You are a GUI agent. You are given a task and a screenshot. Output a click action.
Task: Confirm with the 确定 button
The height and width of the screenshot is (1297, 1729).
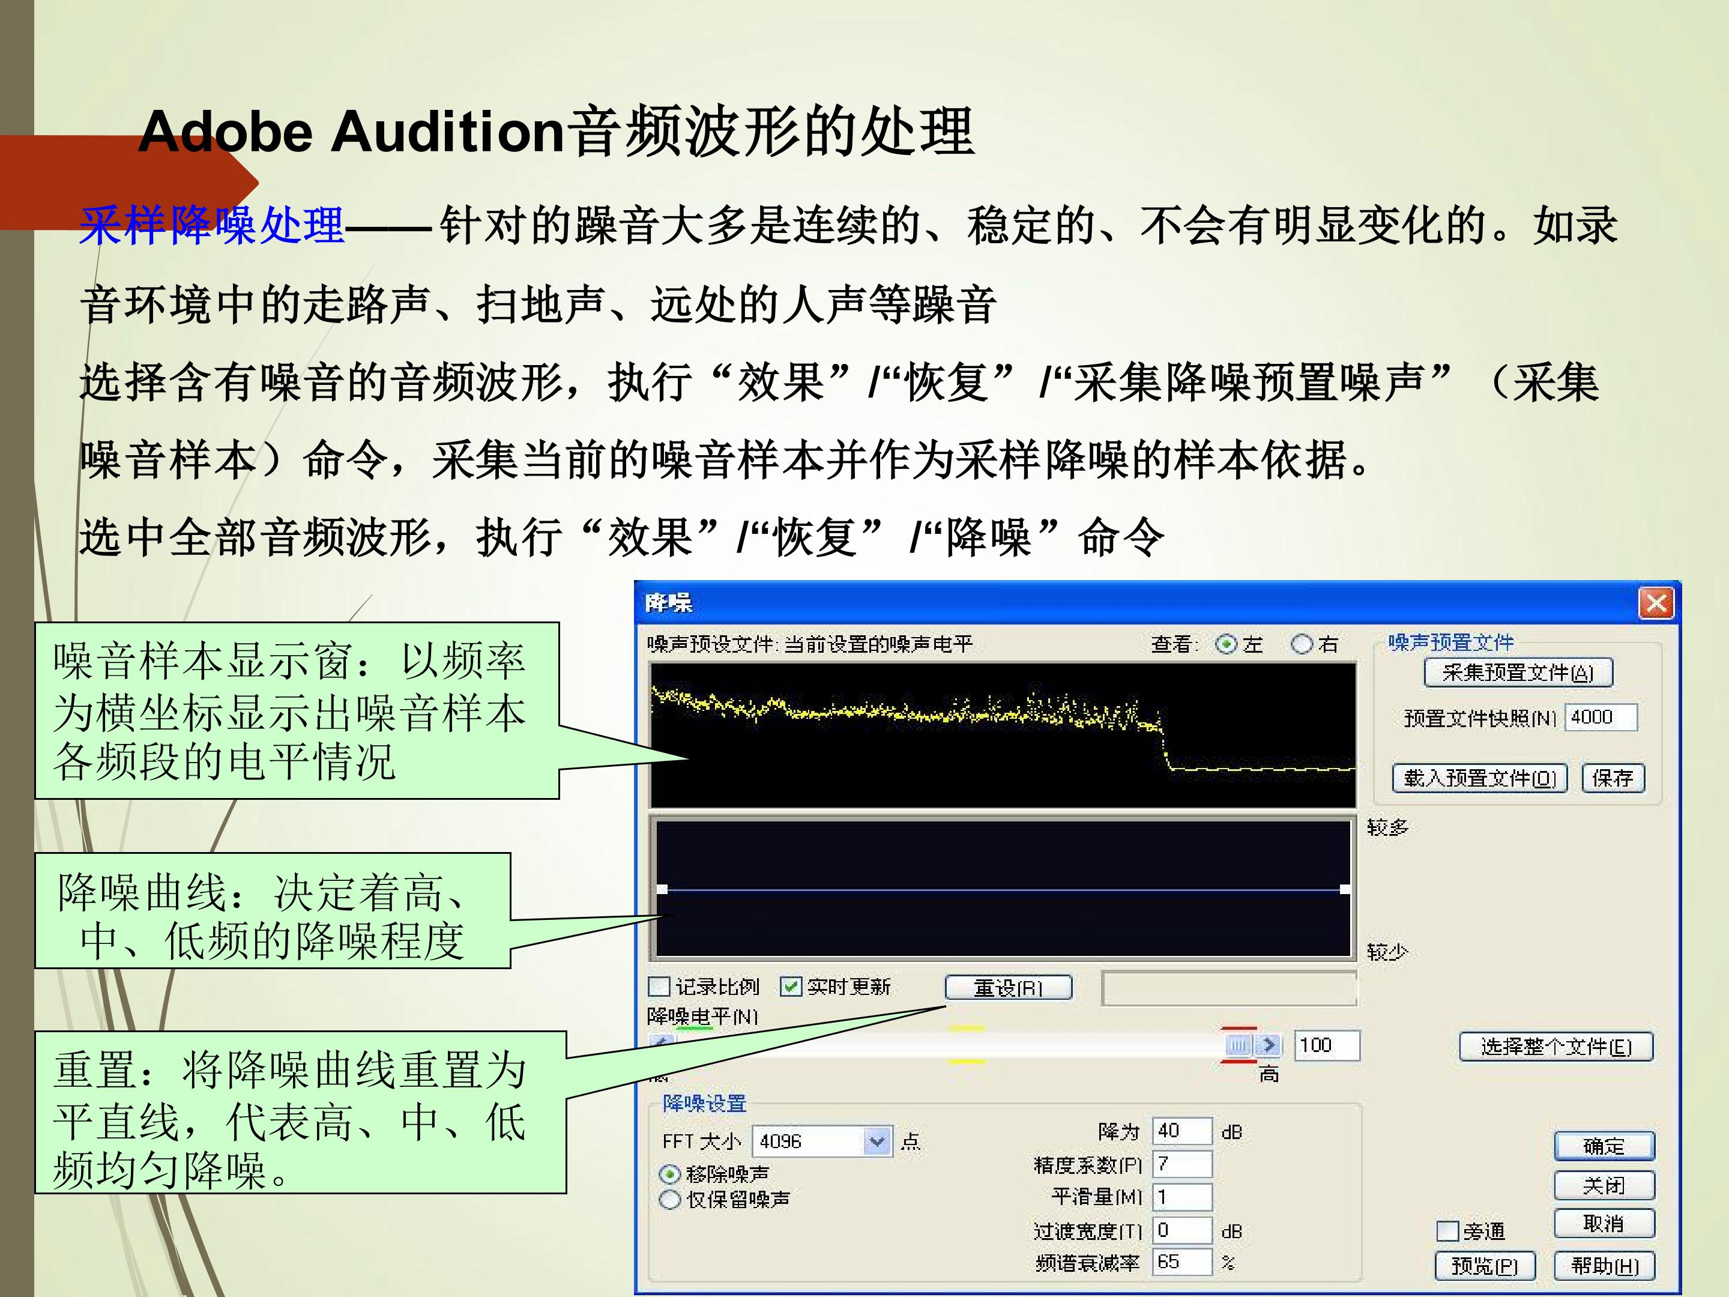1604,1146
